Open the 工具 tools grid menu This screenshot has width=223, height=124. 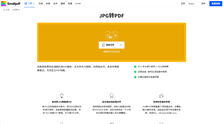tap(29, 4)
